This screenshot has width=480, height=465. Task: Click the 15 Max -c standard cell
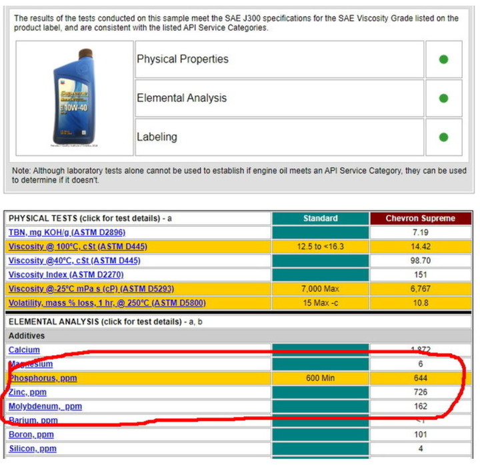point(320,303)
